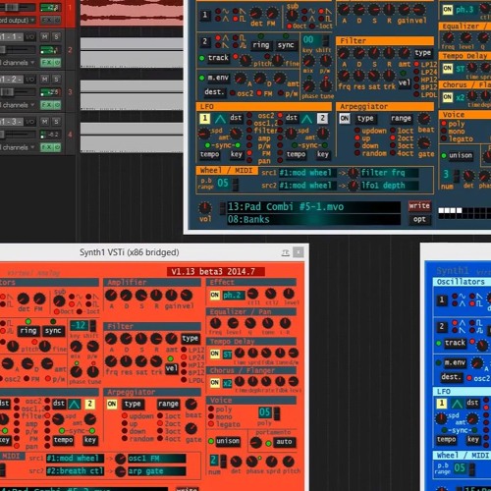Open 'filter frq' destination selector in dark blue Synth1
The width and height of the screenshot is (491, 491).
click(x=390, y=173)
